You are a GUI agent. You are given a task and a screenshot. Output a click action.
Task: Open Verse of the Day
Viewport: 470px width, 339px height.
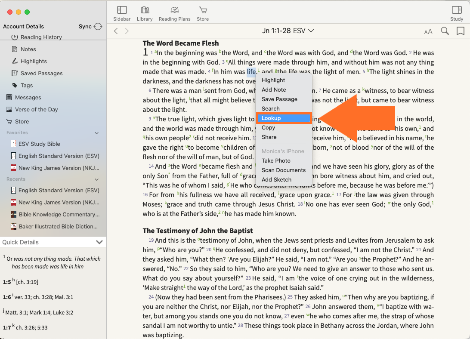[x=36, y=109]
